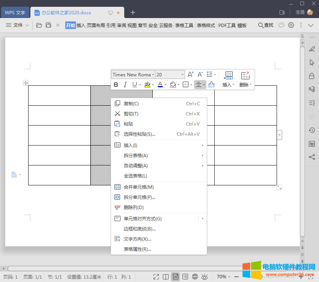
Task: Click the new tab plus button
Action: pyautogui.click(x=133, y=12)
